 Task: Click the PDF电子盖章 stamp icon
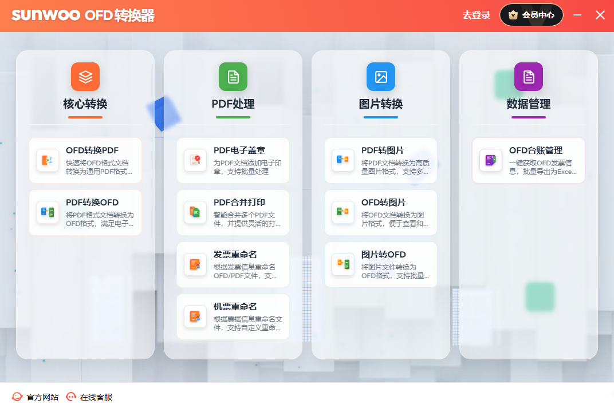point(195,160)
